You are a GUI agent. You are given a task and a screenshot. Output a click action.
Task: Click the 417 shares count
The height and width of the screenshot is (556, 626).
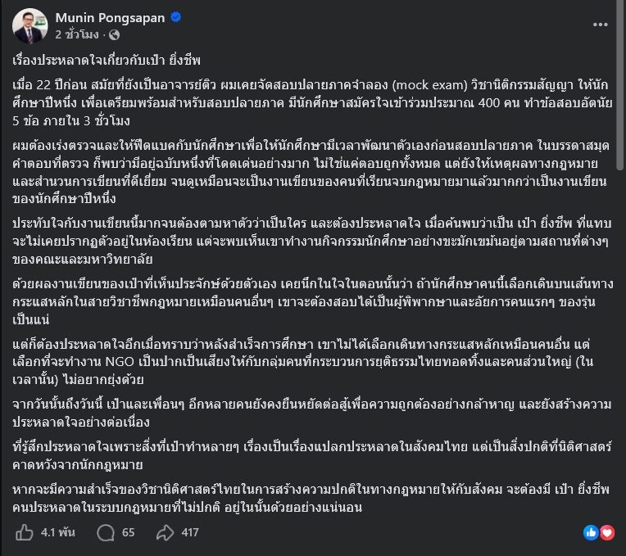pos(190,532)
